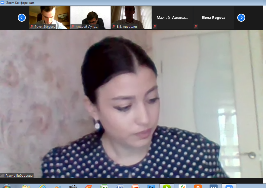Image resolution: width=266 pixels, height=188 pixels.
Task: Click the Pavel Sergeev name label
Action: pos(45,27)
